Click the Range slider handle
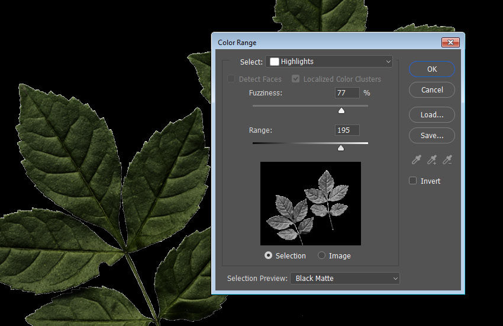Viewport: 503px width, 326px height. (x=341, y=148)
